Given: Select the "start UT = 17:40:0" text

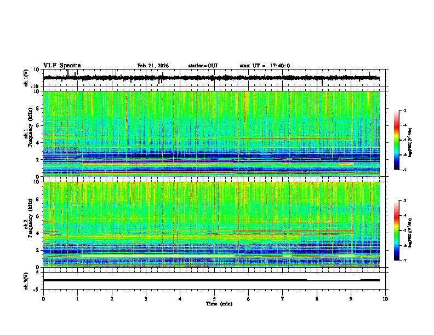Looking at the screenshot, I should (265, 66).
